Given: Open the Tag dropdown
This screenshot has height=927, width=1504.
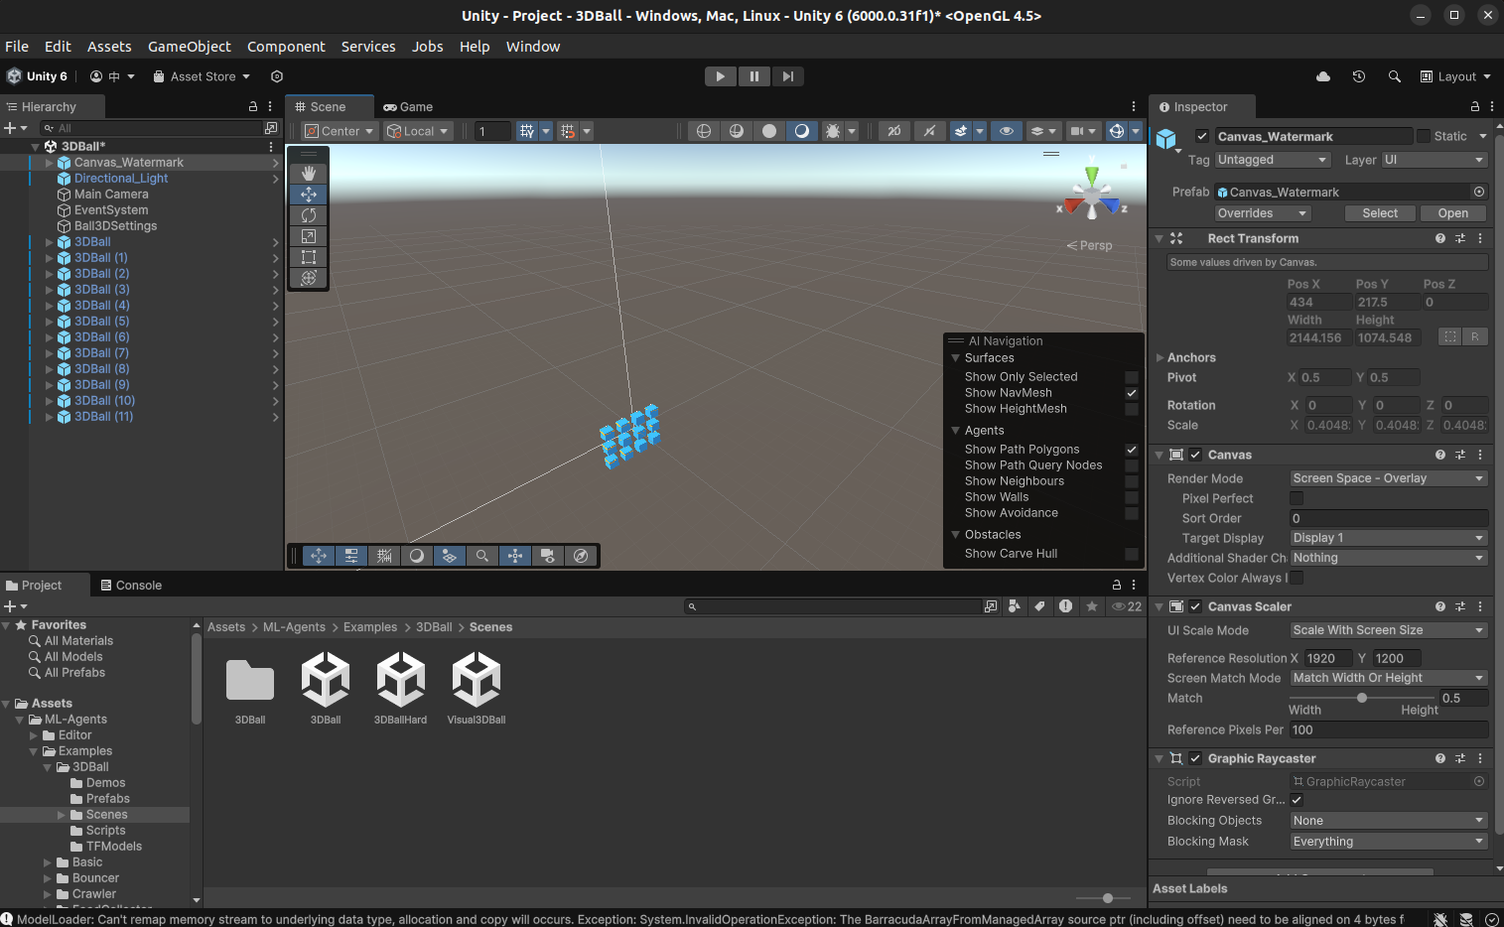Looking at the screenshot, I should coord(1272,160).
